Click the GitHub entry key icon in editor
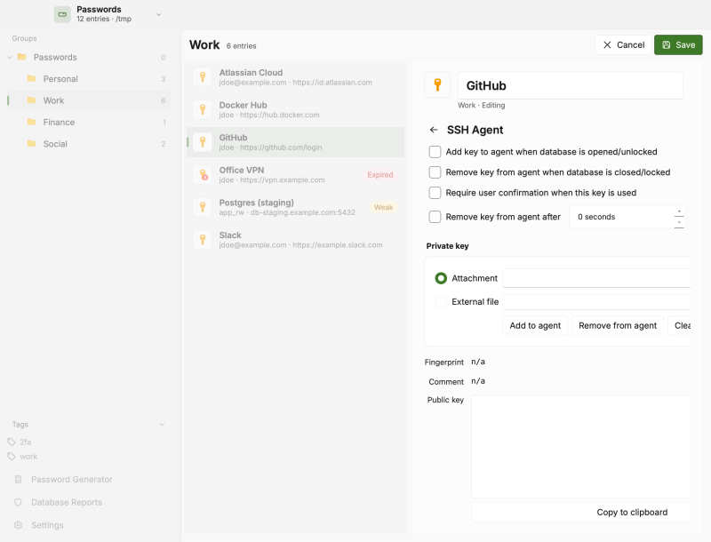711x542 pixels. pyautogui.click(x=437, y=85)
